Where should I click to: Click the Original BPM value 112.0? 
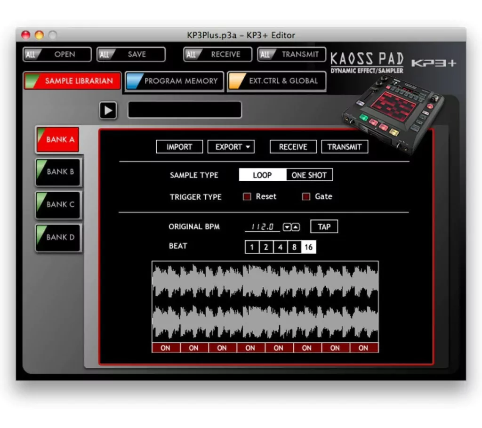[262, 227]
